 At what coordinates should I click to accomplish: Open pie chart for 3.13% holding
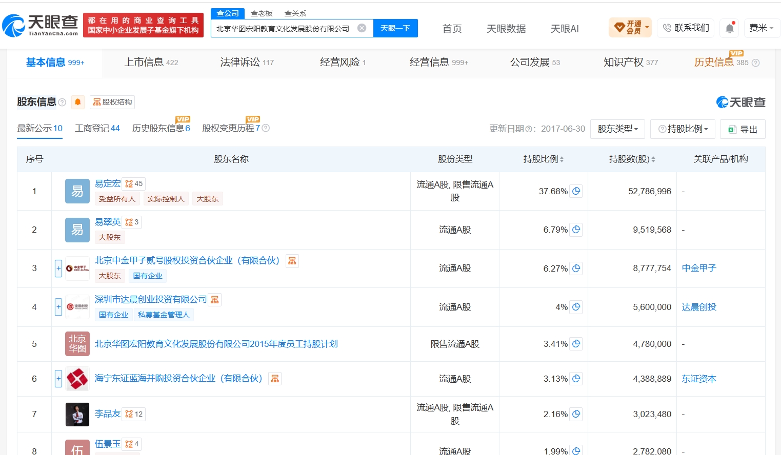pyautogui.click(x=576, y=379)
